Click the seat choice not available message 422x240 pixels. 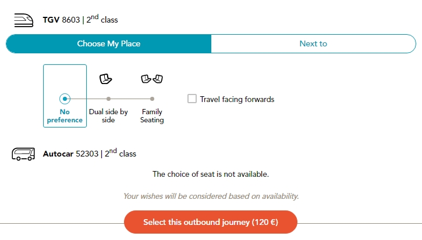[x=211, y=174]
